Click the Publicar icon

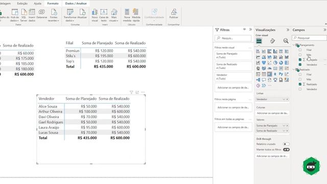coord(174,14)
